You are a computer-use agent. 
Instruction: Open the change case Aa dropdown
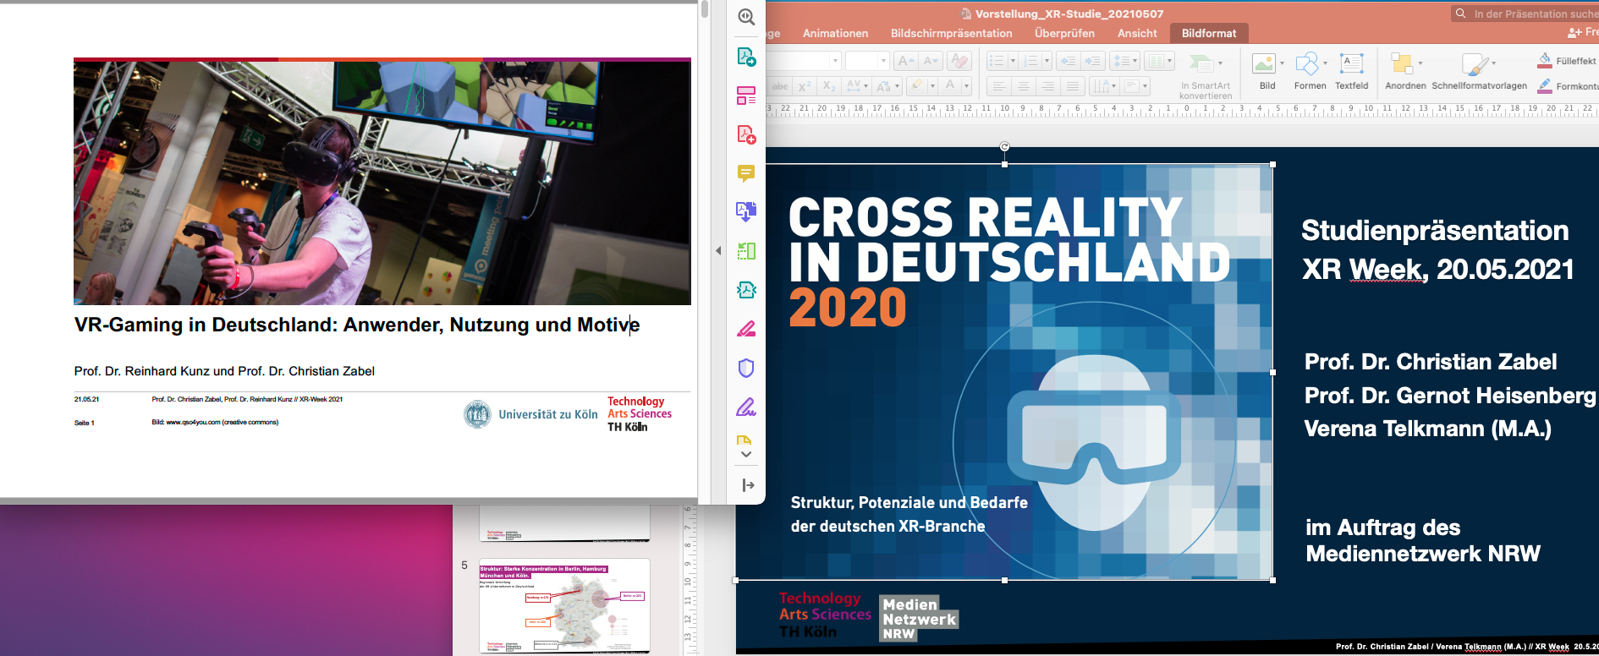pyautogui.click(x=887, y=86)
